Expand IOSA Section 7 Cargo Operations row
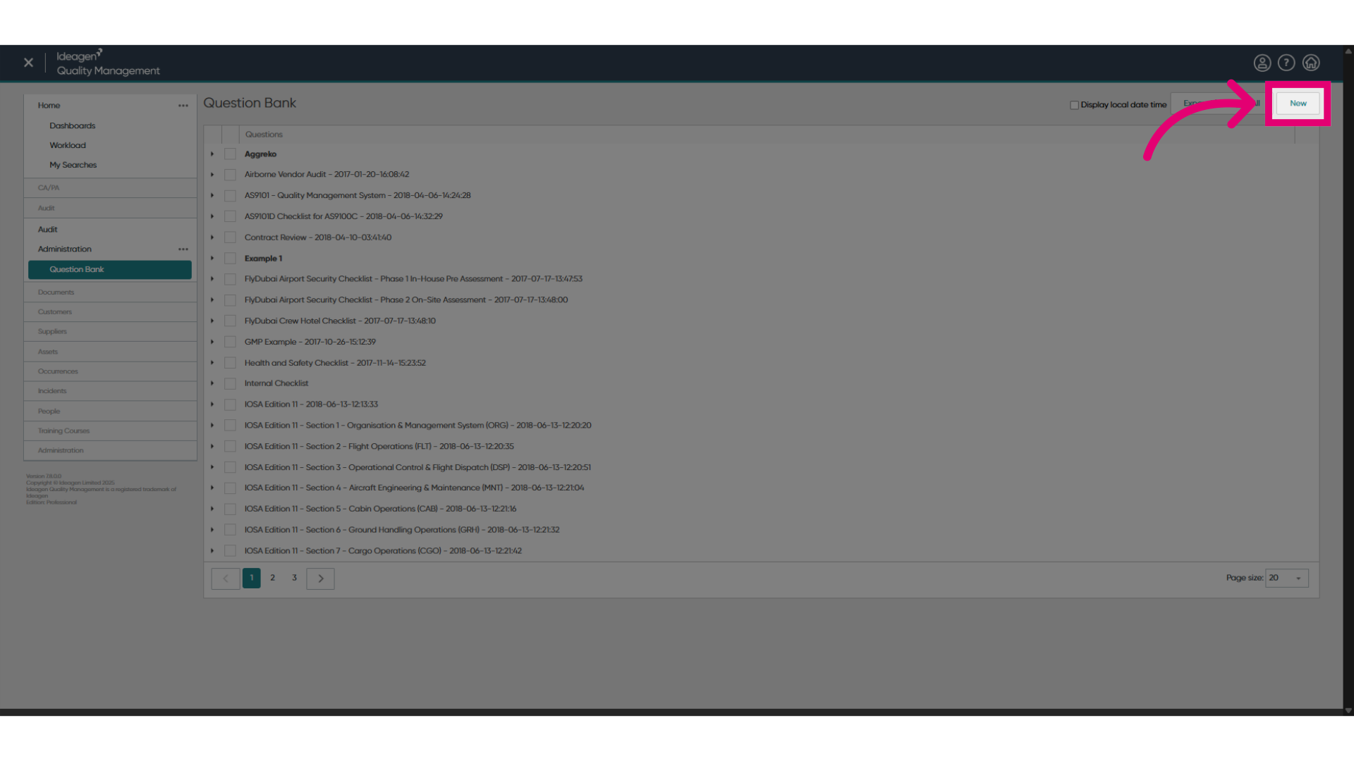The width and height of the screenshot is (1354, 761). pos(212,551)
